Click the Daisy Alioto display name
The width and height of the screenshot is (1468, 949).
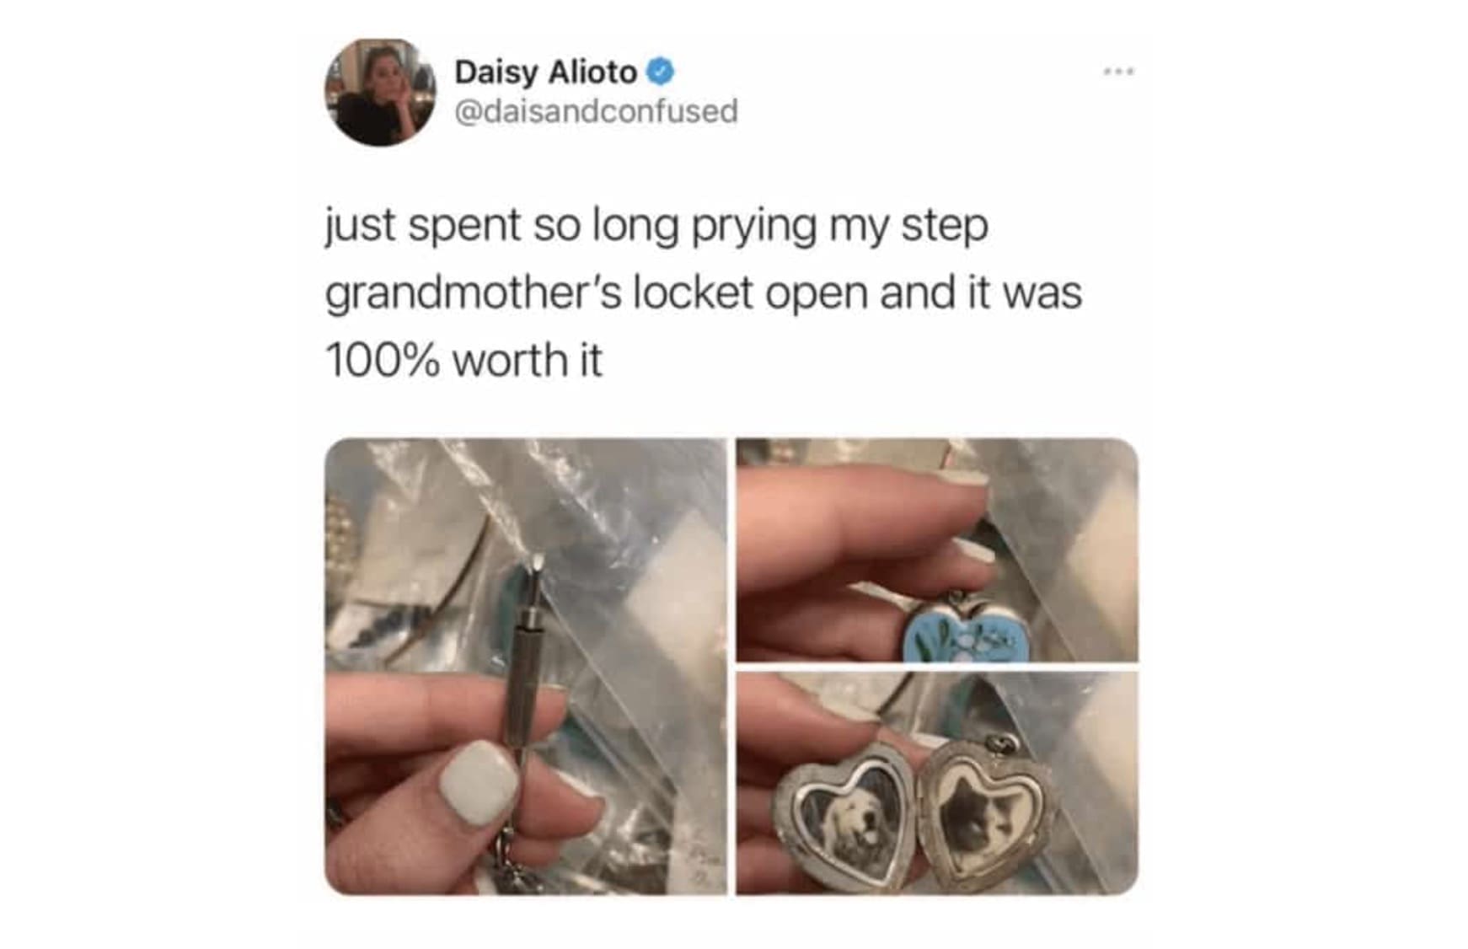pyautogui.click(x=545, y=72)
